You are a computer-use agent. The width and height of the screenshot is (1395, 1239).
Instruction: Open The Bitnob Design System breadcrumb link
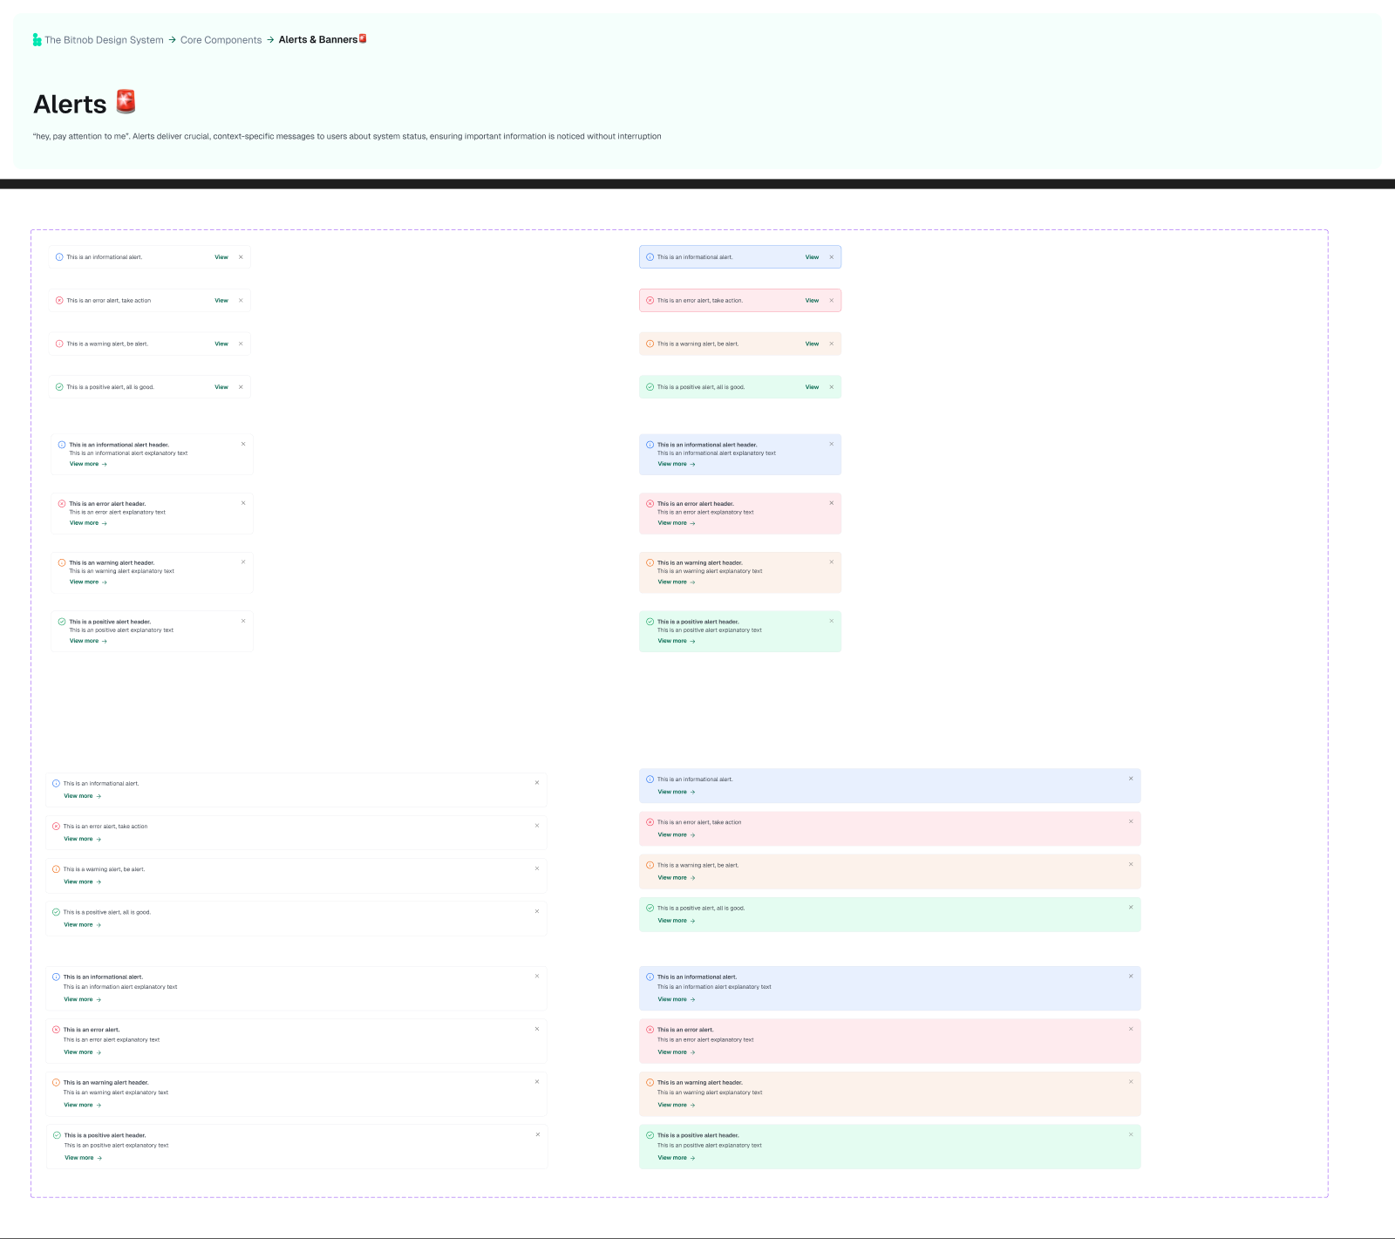[104, 40]
